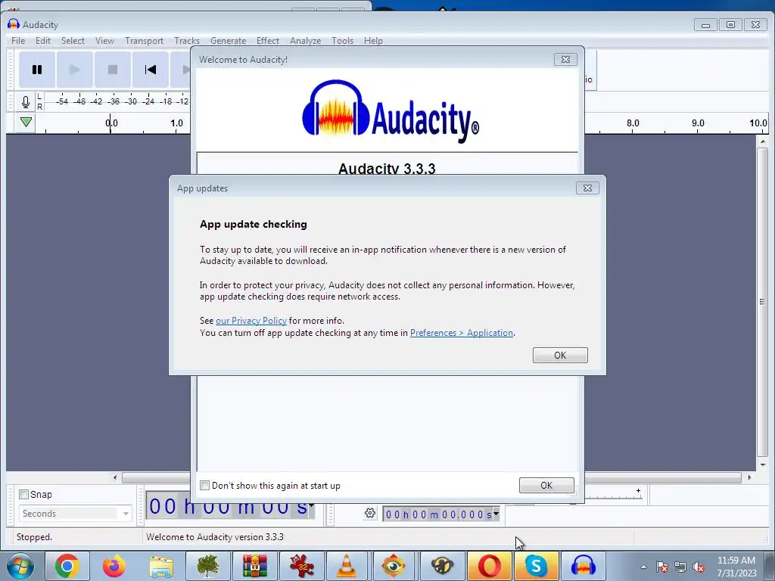Click the Stop button in transport toolbar
Viewport: 775px width, 581px height.
coord(113,70)
